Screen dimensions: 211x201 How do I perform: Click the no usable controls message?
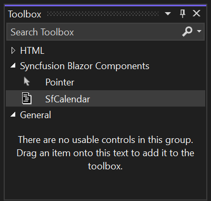(x=105, y=153)
